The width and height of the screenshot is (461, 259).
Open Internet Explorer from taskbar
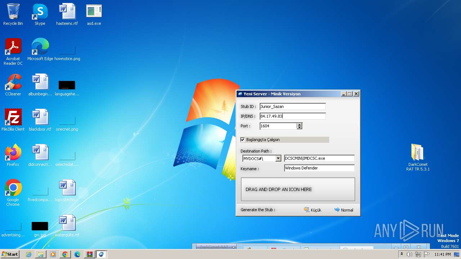(x=28, y=254)
